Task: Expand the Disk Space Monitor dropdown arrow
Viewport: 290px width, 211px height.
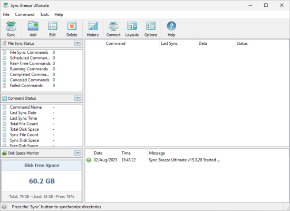Action: (78, 153)
